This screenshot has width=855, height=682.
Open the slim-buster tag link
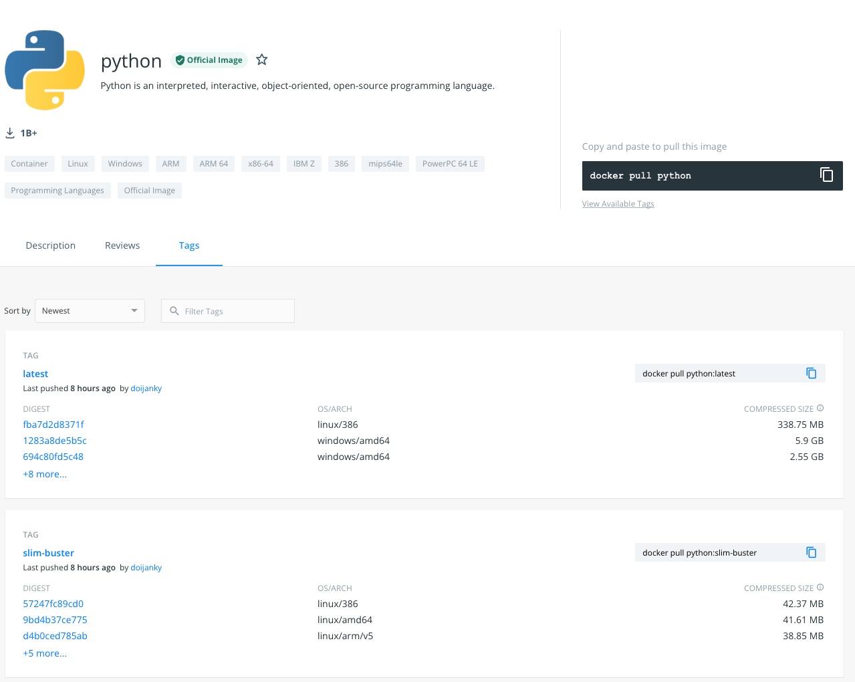[48, 553]
